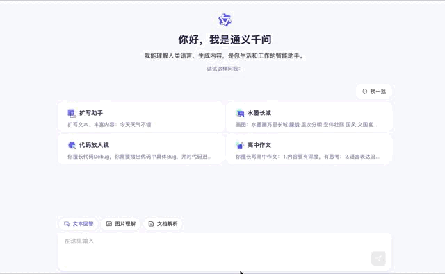Open the 水墨长城 suggestion card
445x274 pixels.
click(x=309, y=117)
